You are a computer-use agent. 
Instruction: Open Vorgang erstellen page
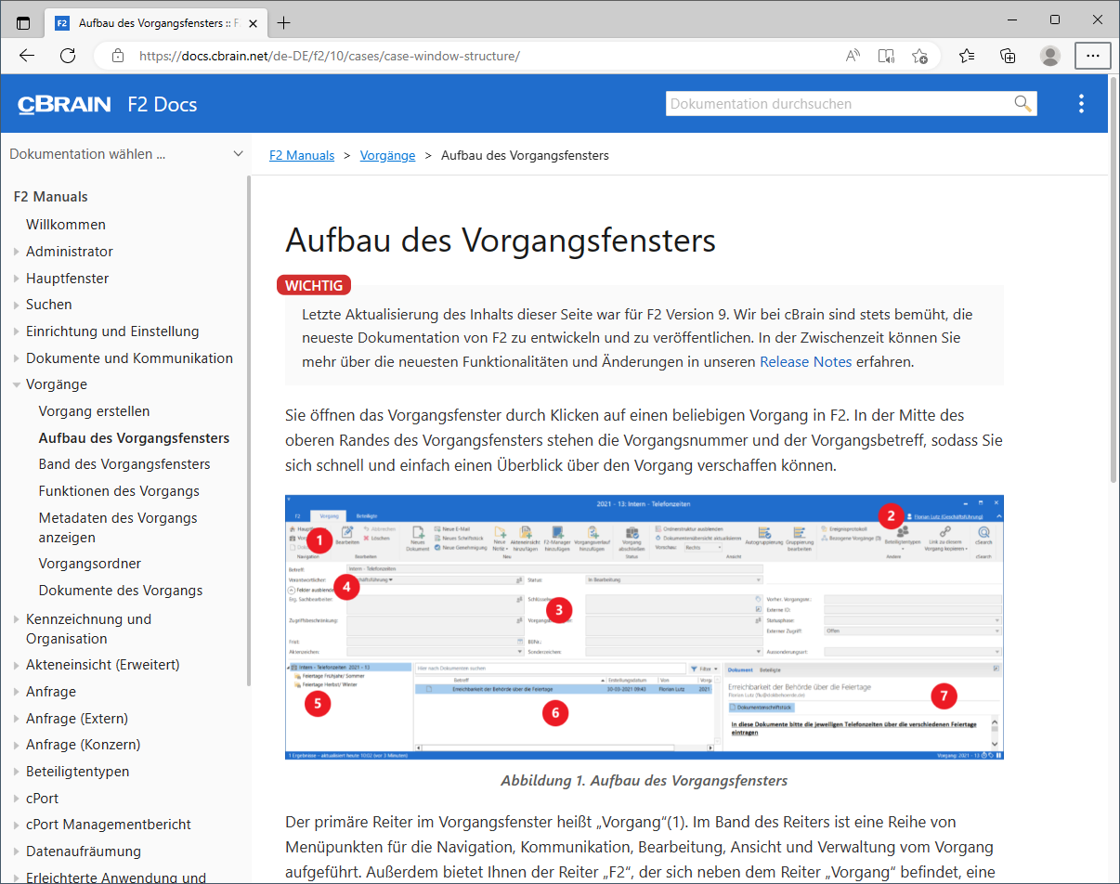point(94,411)
